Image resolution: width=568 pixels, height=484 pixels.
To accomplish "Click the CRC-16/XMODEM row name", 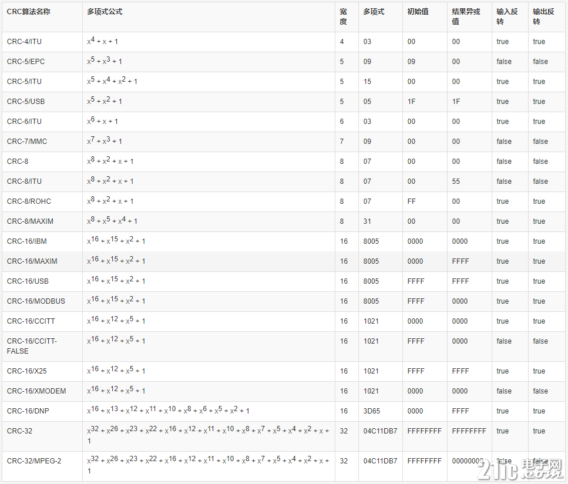I will (x=36, y=391).
